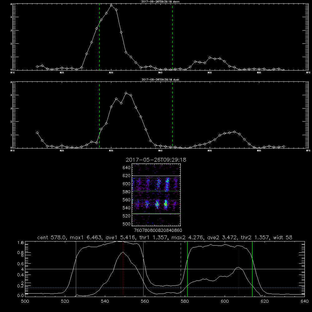Image resolution: width=312 pixels, height=312 pixels.
Task: Click the red dotted line near 549
Action: point(123,269)
